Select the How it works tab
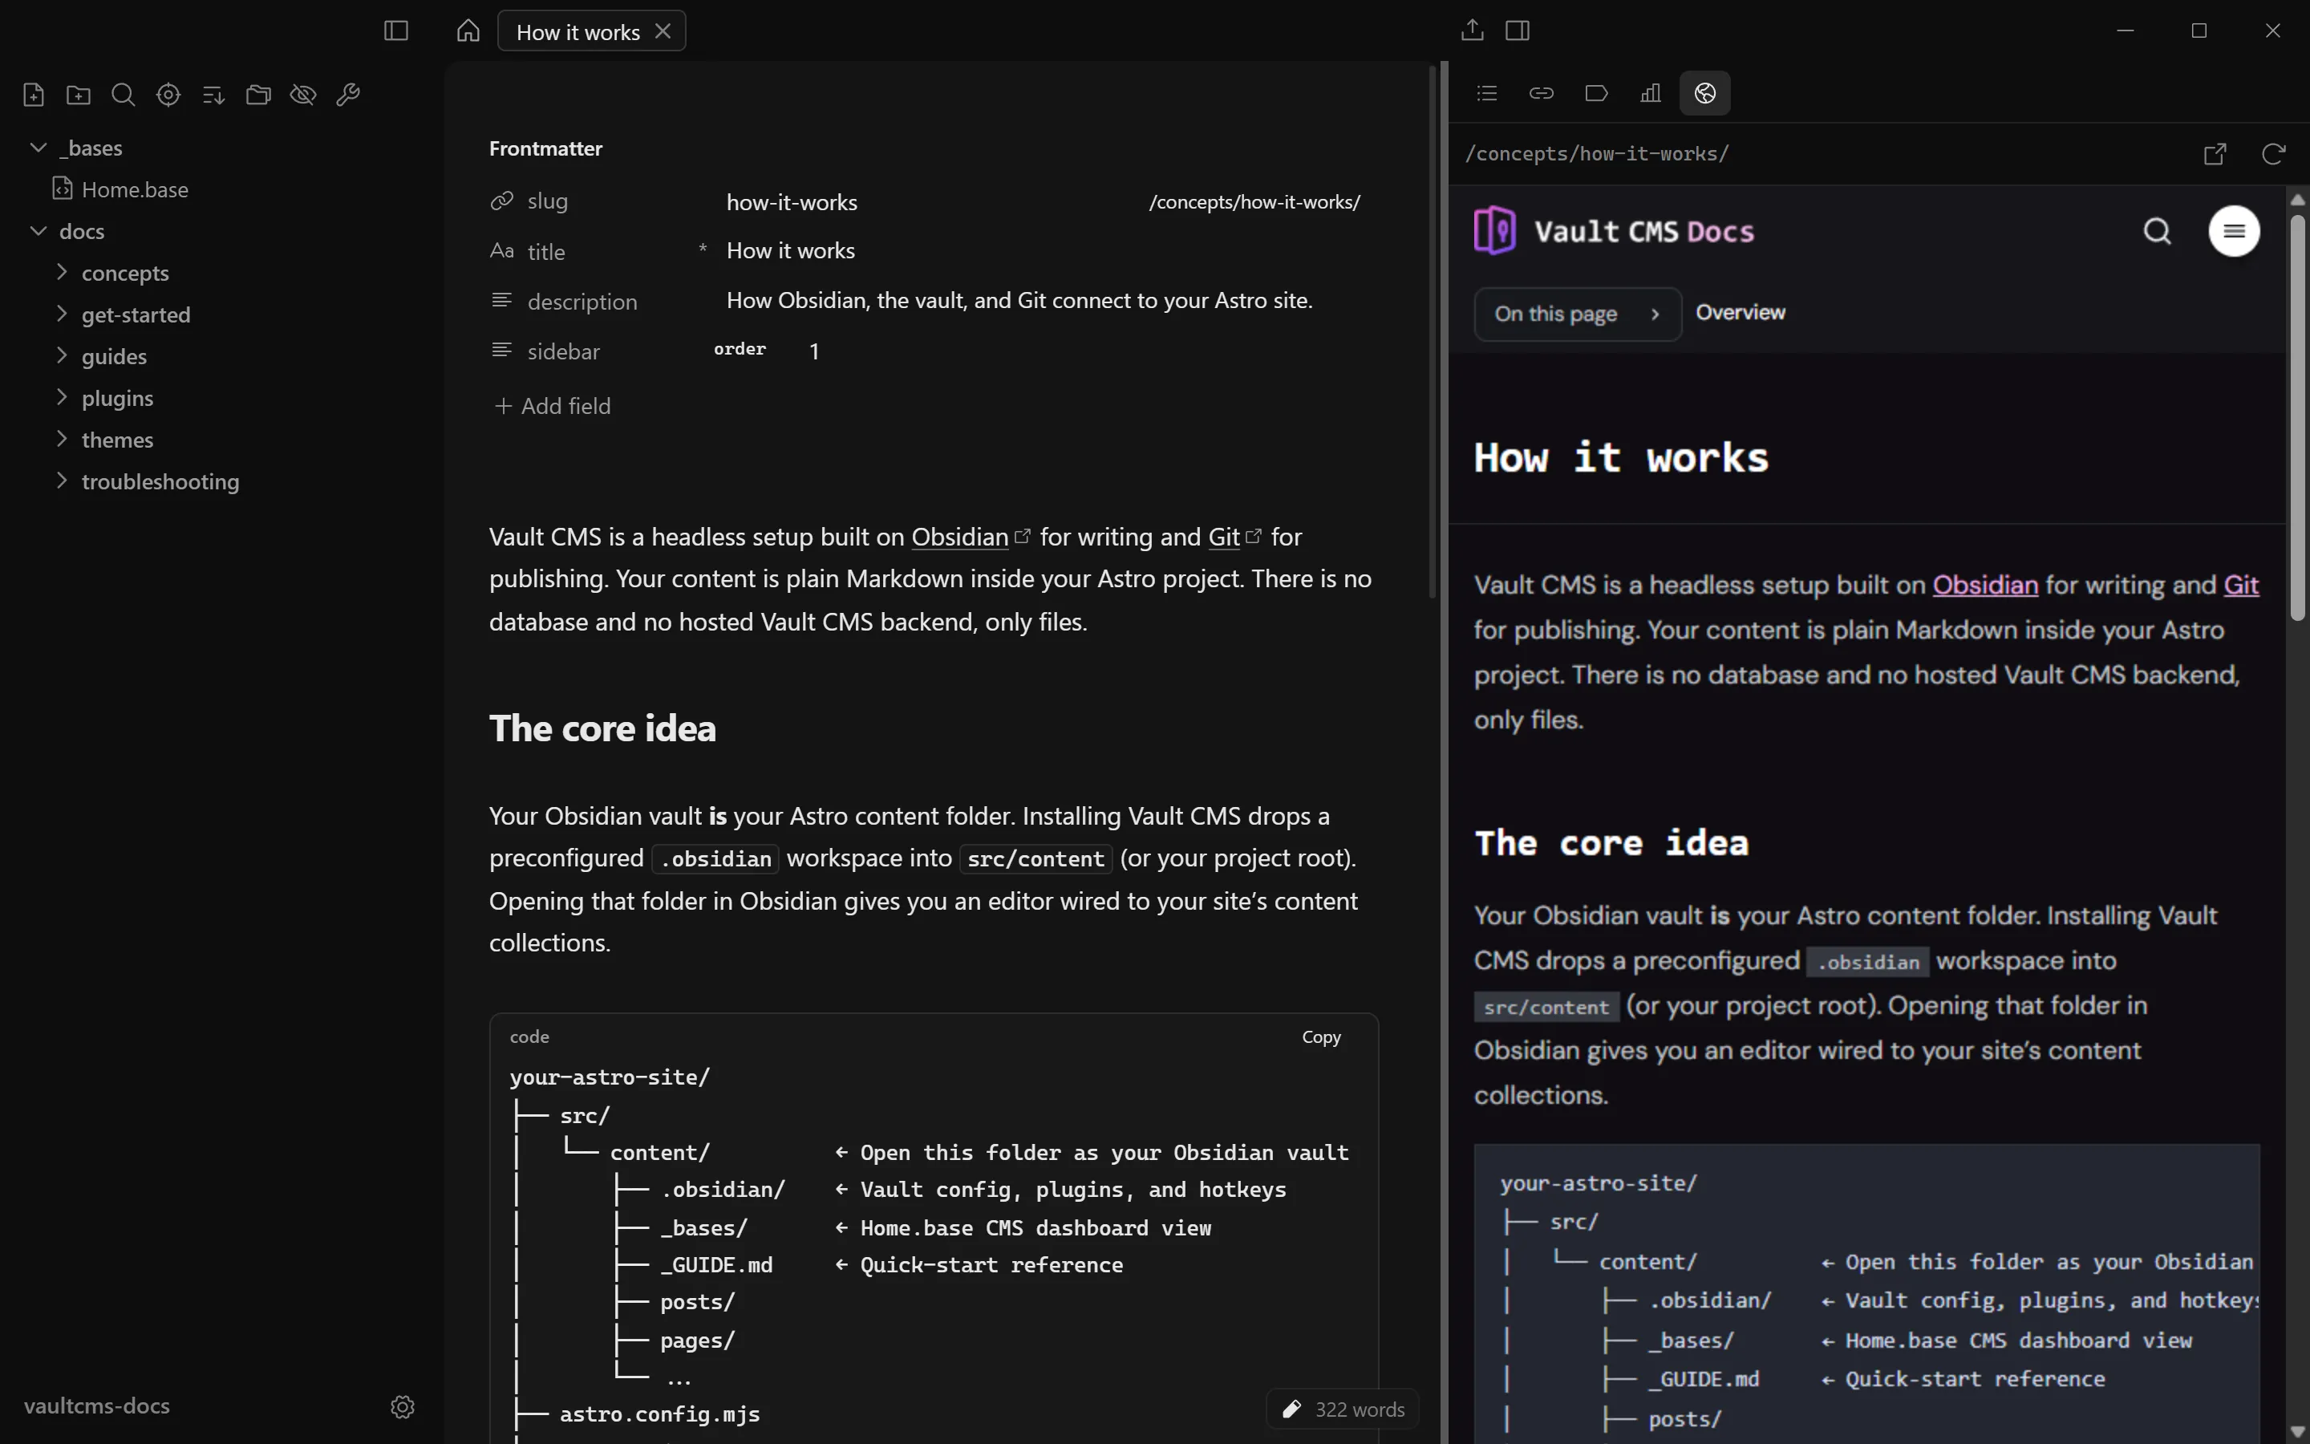2310x1444 pixels. 577,31
